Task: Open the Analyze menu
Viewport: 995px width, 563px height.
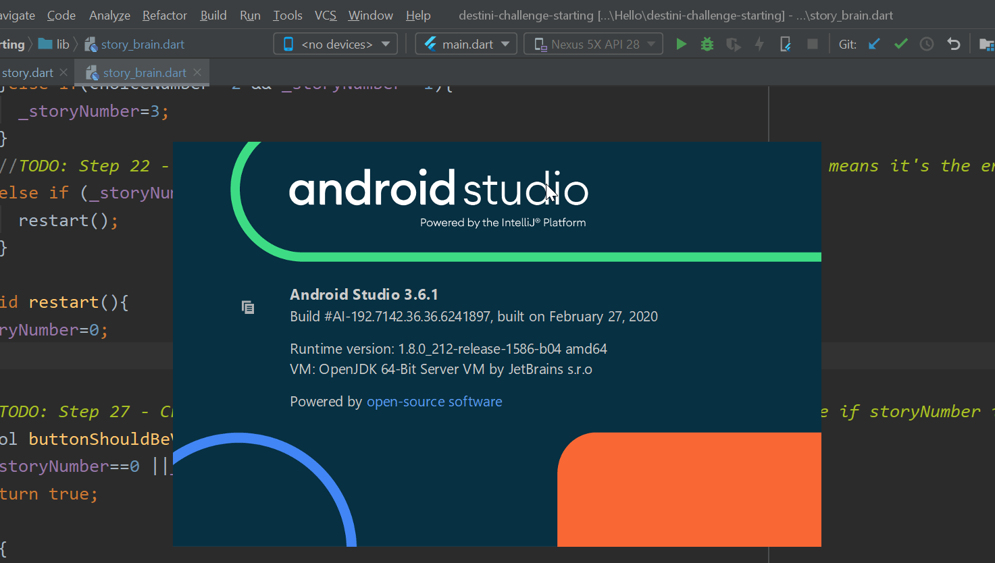Action: pyautogui.click(x=109, y=15)
